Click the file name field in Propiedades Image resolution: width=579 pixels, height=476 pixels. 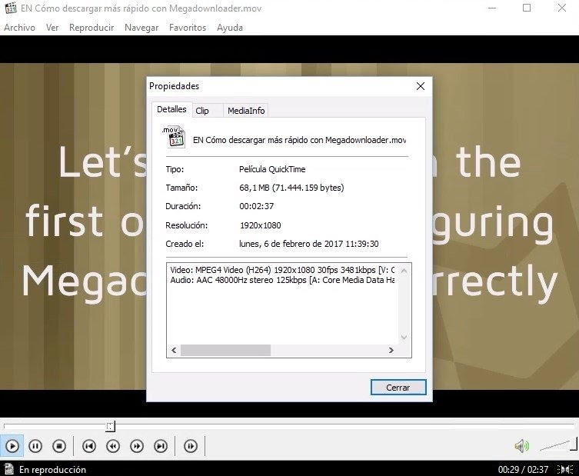tap(299, 140)
